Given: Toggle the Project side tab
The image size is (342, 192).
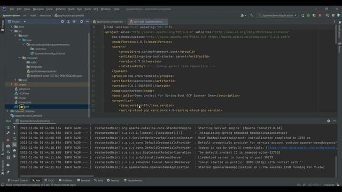Looking at the screenshot, I should click(2, 26).
